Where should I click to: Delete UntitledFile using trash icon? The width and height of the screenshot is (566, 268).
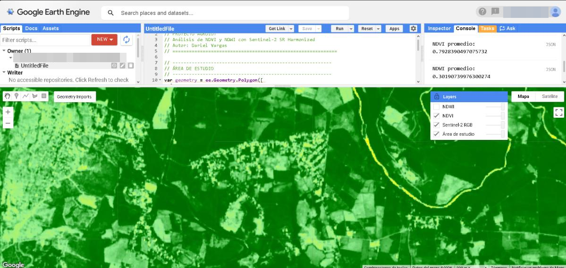click(131, 65)
